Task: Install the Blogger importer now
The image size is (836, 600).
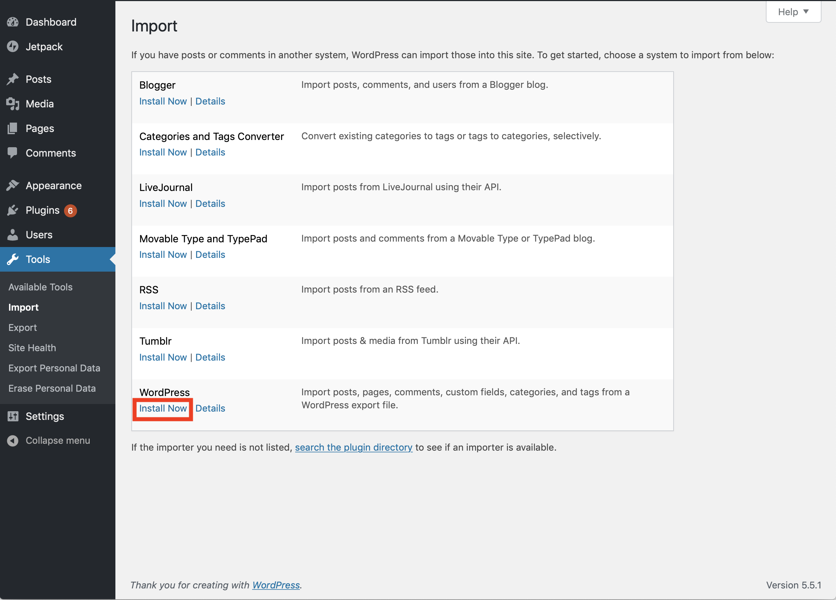Action: [163, 101]
